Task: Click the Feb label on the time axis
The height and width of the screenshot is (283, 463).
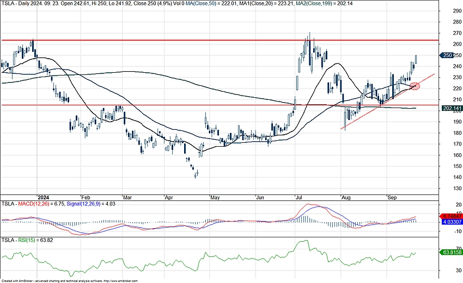Action: click(x=86, y=197)
